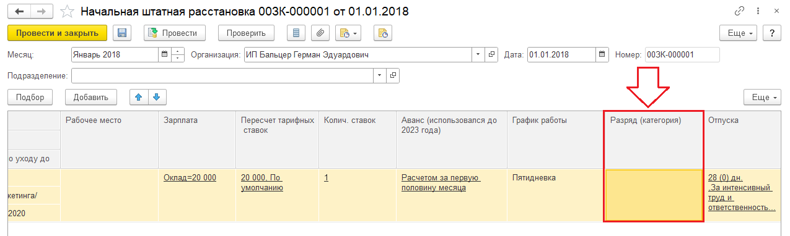The height and width of the screenshot is (236, 790).
Task: Click the document list report icon
Action: tap(297, 33)
